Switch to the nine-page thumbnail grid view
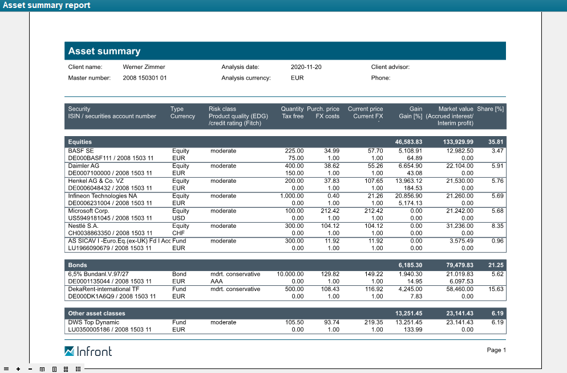This screenshot has height=373, width=567. point(78,369)
